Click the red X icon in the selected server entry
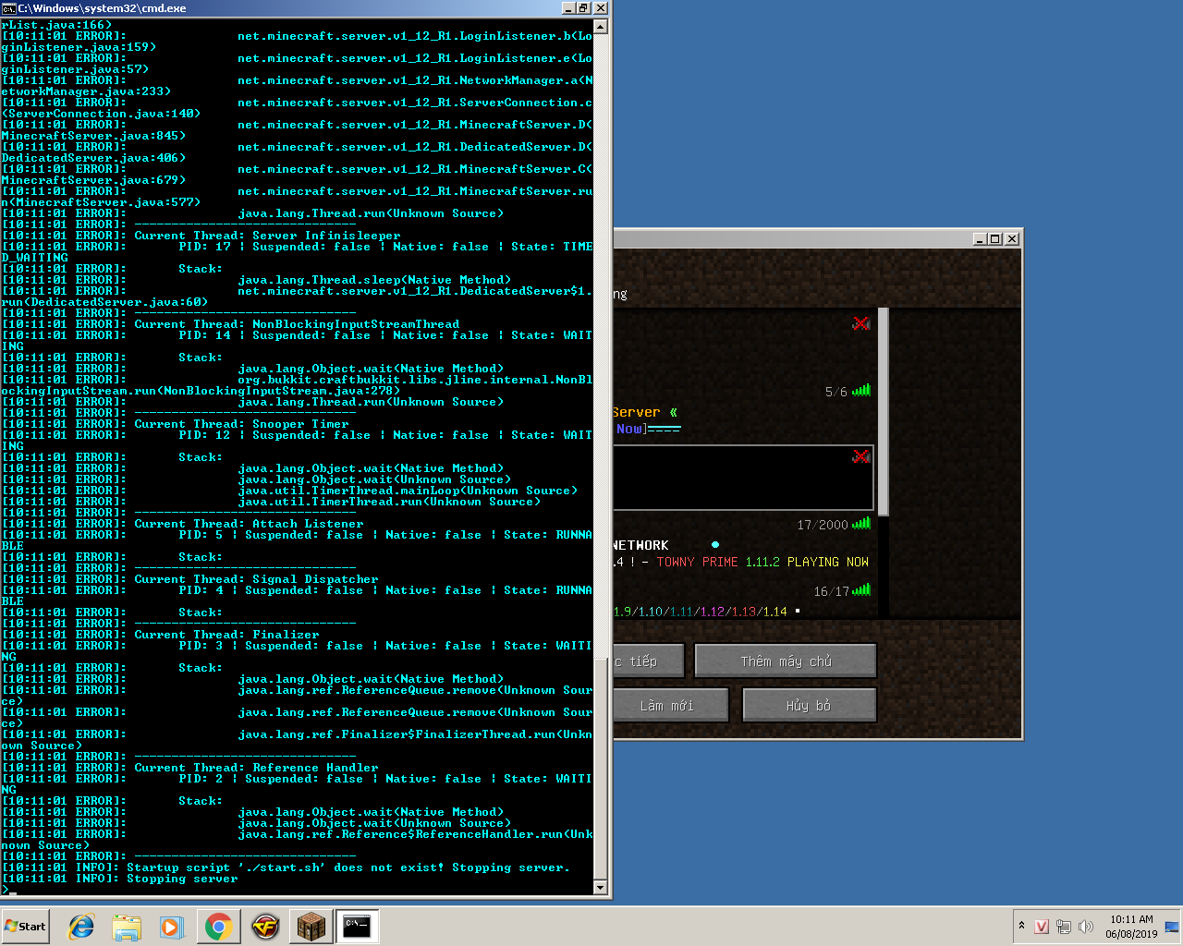The image size is (1183, 946). coord(861,456)
